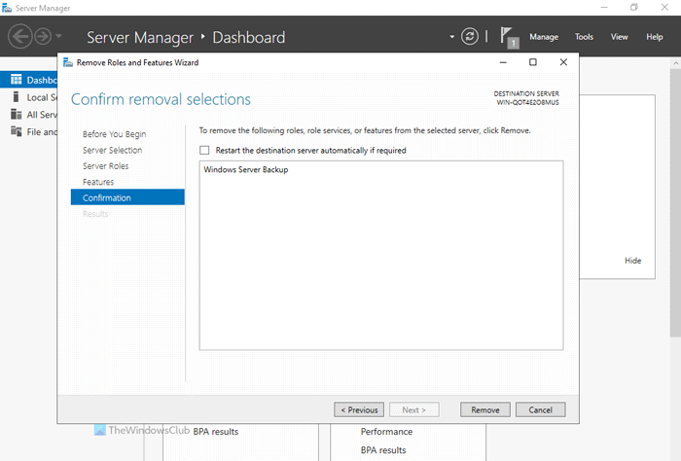Screen dimensions: 681x461
Task: Open the Help menu
Action: (x=654, y=37)
